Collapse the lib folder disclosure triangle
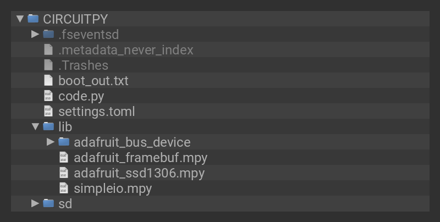 [35, 127]
